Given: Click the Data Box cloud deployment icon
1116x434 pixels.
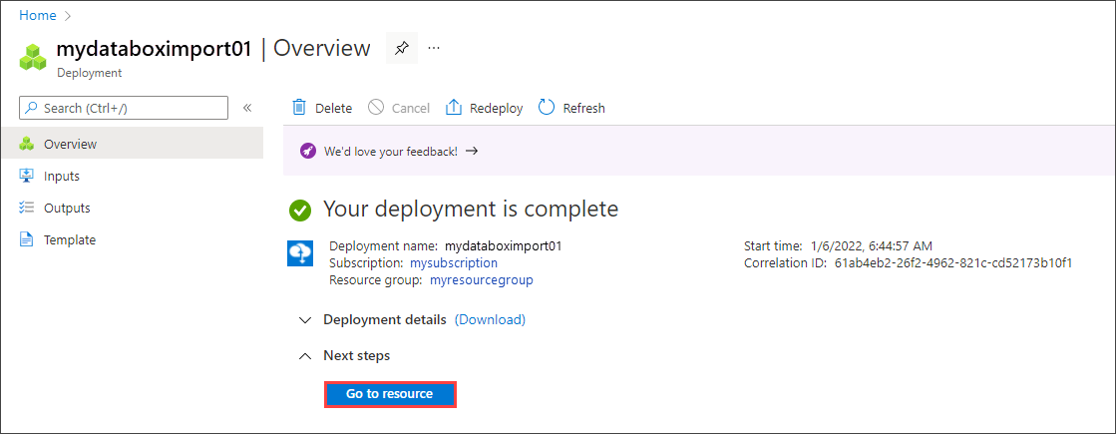Looking at the screenshot, I should coord(300,253).
